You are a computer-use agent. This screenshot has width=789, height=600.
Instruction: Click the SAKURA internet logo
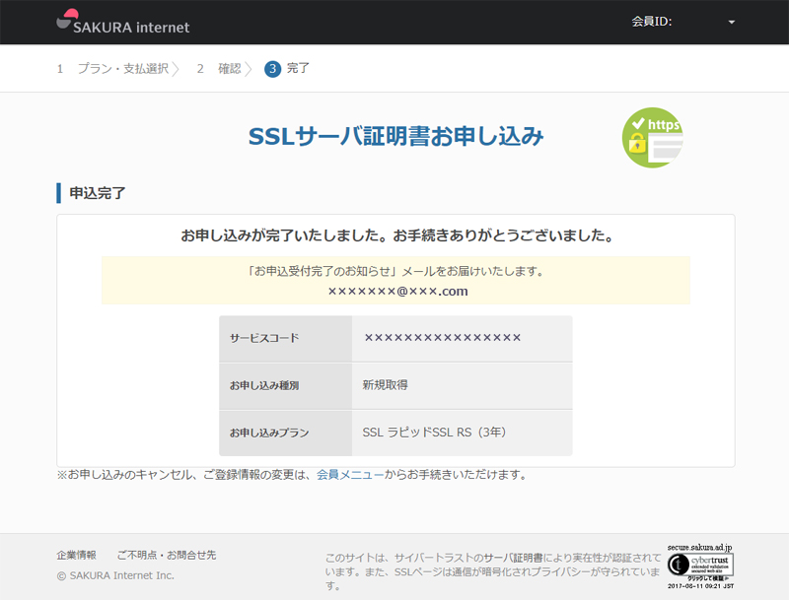(122, 22)
